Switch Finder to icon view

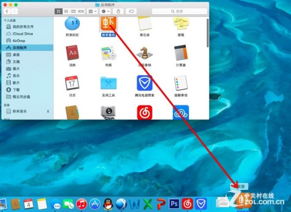(58, 11)
